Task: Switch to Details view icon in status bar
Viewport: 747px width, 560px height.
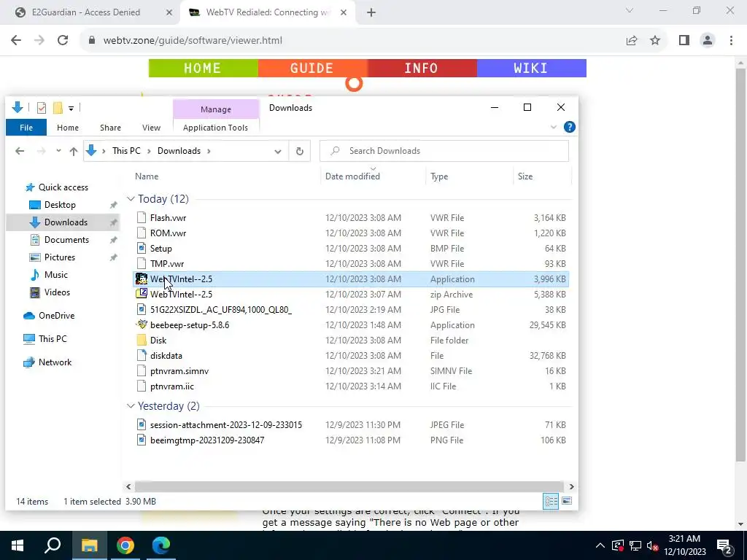Action: (x=551, y=501)
